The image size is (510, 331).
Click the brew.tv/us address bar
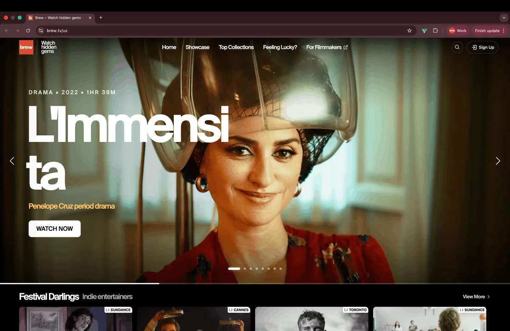pyautogui.click(x=225, y=31)
